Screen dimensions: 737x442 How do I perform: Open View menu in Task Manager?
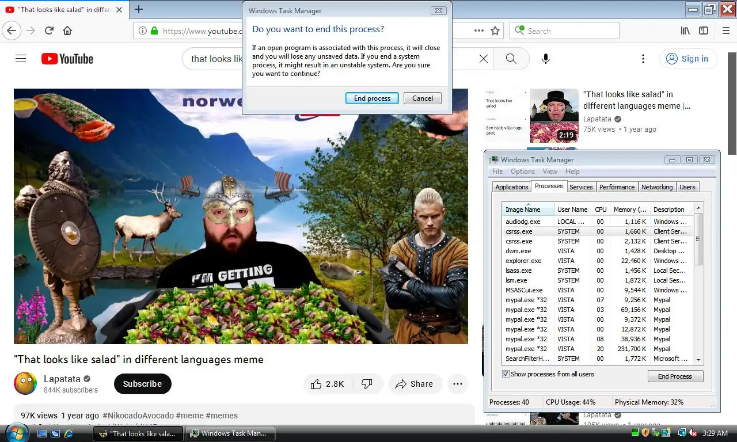pos(550,172)
